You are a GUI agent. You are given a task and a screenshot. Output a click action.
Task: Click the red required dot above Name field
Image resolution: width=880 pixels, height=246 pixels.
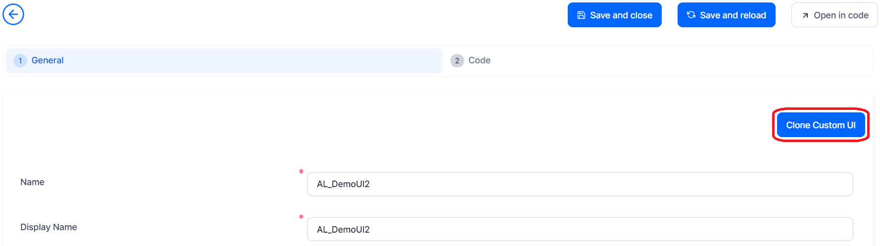tap(301, 171)
